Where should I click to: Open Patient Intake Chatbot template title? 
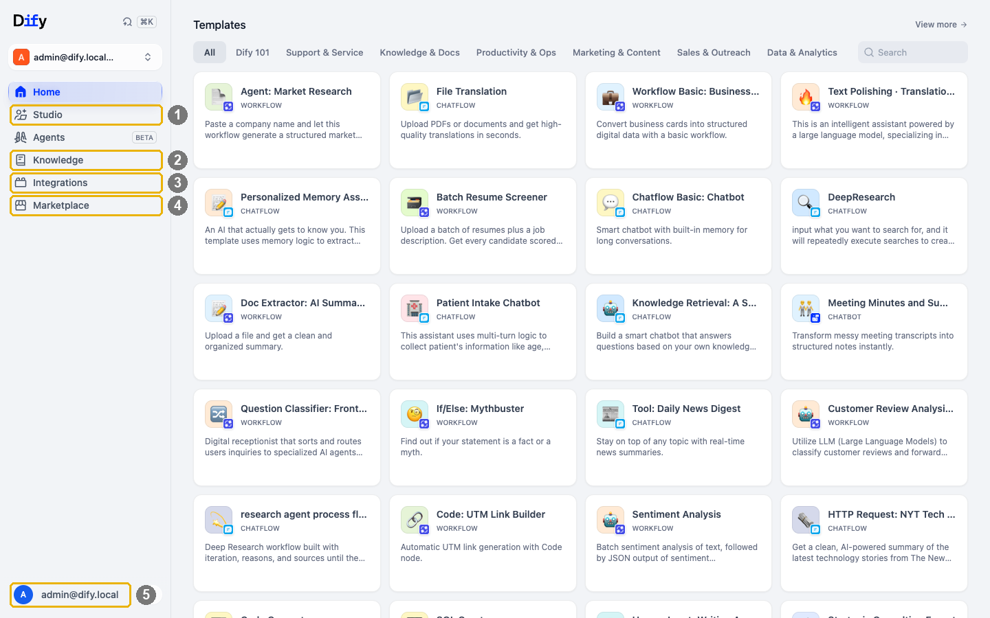tap(488, 303)
